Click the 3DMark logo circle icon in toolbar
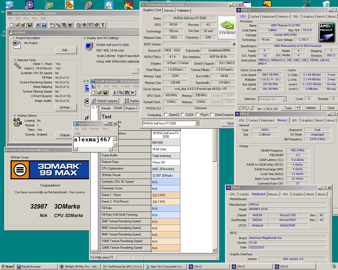338x270 pixels. [84, 25]
